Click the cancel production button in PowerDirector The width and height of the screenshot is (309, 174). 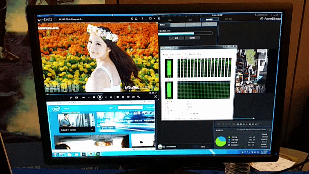tap(193, 38)
